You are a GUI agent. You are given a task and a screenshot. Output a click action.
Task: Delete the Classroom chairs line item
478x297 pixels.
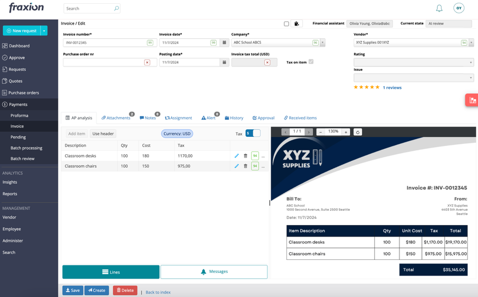[x=246, y=166]
